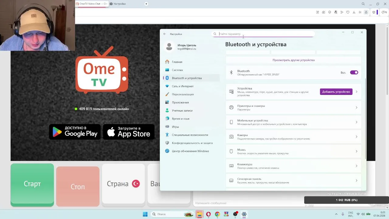Open Центр обновления Windows section
Viewport: 389px width, 219px height.
point(191,151)
